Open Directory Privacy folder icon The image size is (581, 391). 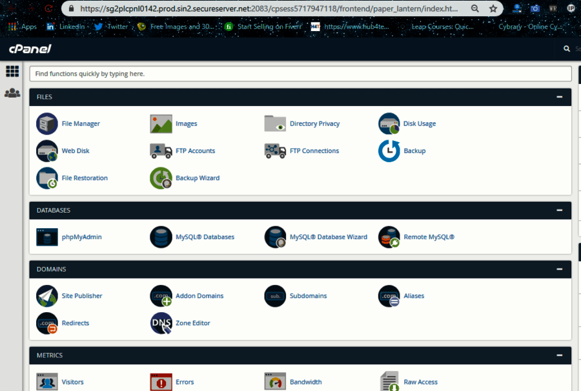click(275, 123)
